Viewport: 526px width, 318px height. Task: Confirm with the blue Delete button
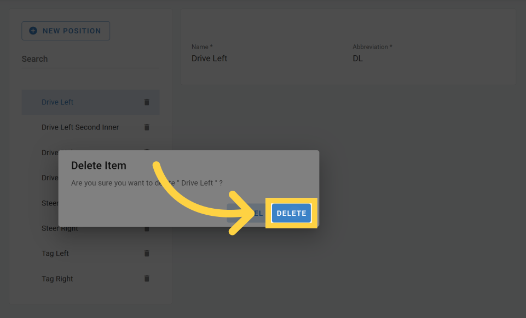(291, 213)
